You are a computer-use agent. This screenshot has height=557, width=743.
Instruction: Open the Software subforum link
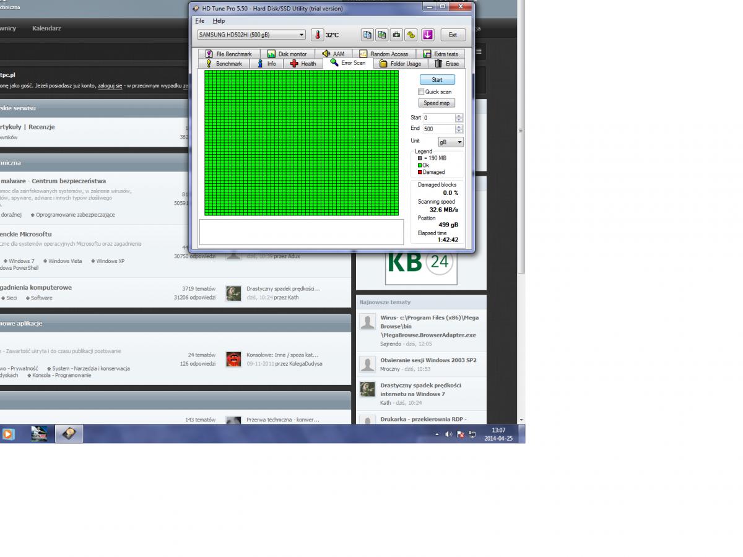click(x=41, y=298)
